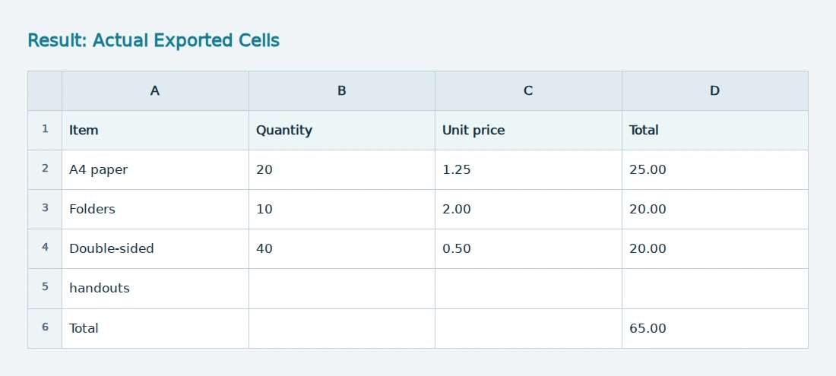Select the total cell 25.00
The width and height of the screenshot is (836, 376).
pos(715,169)
